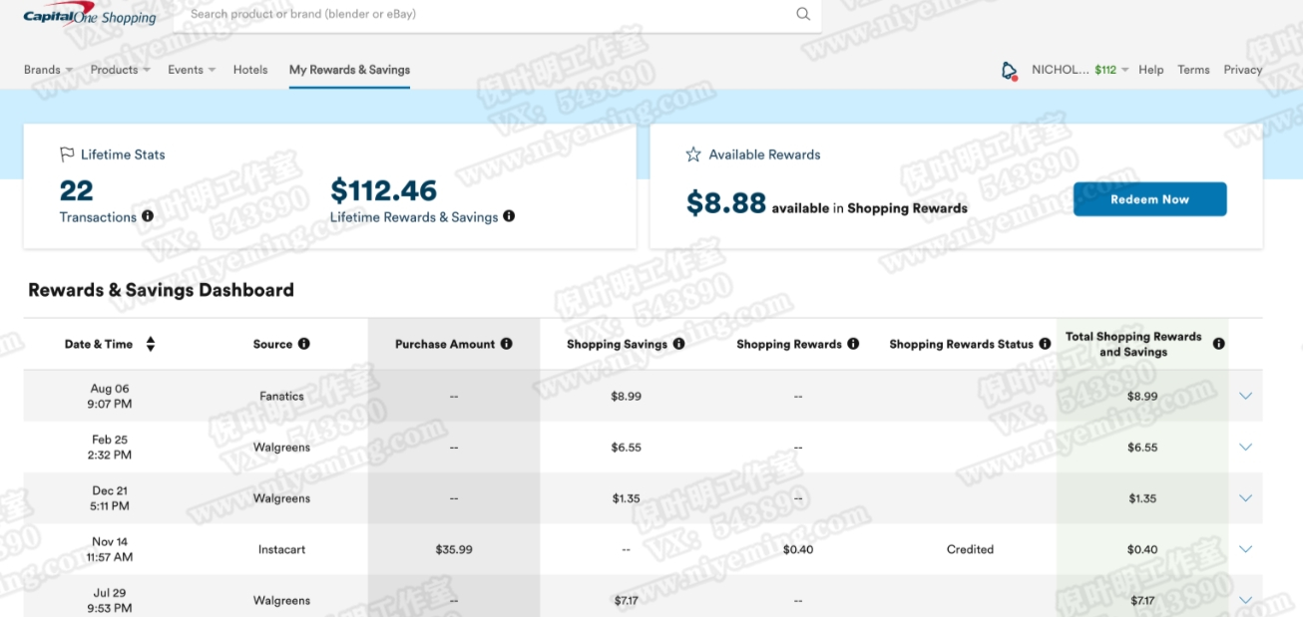Click info icon for Total Shopping Rewards and Savings
The height and width of the screenshot is (617, 1303).
coord(1218,344)
